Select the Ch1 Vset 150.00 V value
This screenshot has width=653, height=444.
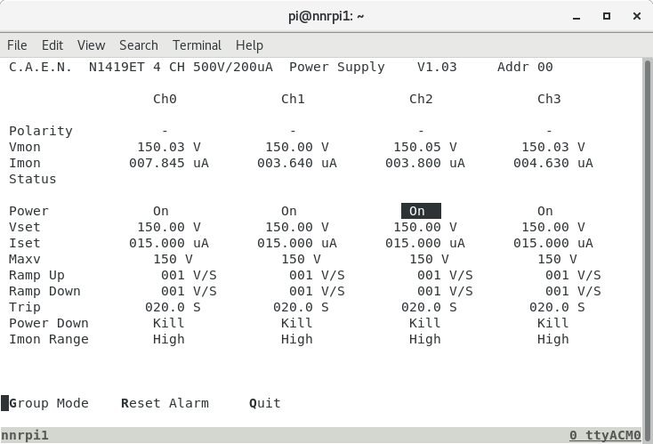point(297,227)
